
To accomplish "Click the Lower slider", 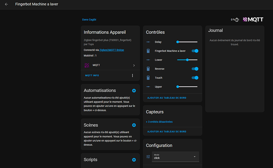I will [x=187, y=60].
